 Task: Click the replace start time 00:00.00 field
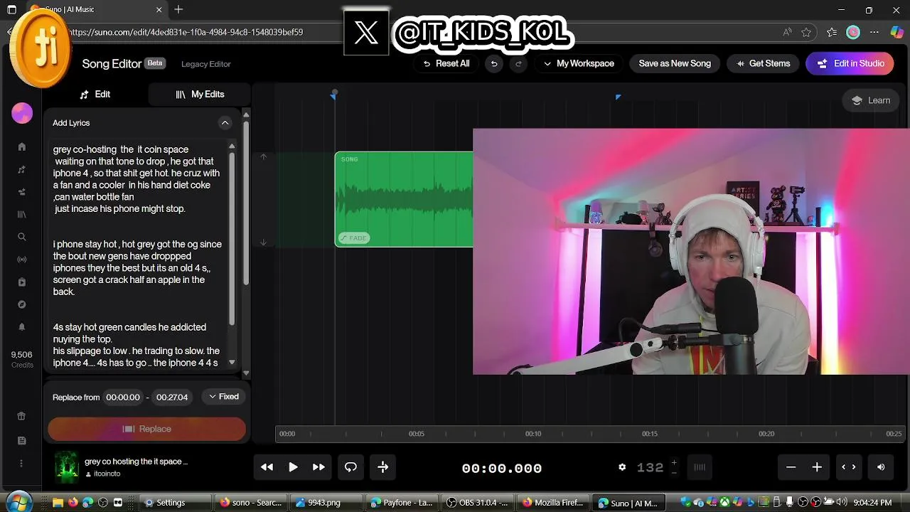tap(123, 397)
